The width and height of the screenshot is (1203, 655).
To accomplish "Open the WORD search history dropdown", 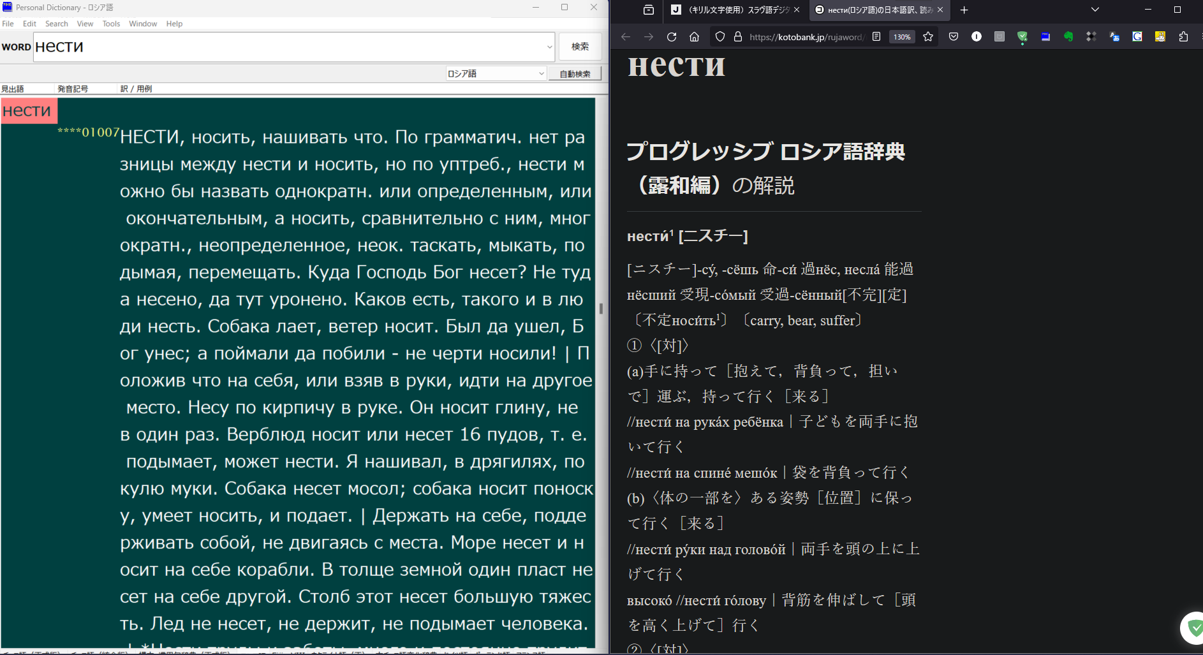I will click(x=550, y=47).
